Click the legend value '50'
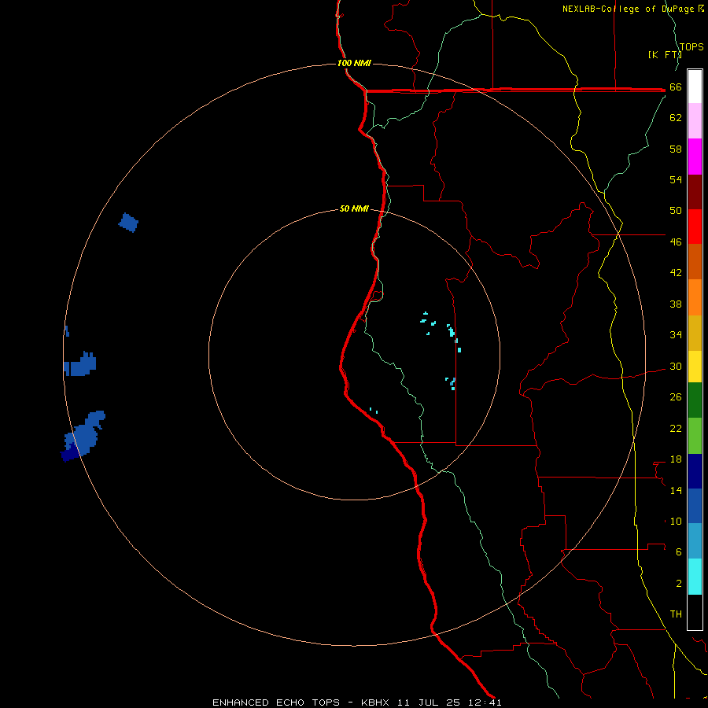 pos(676,210)
